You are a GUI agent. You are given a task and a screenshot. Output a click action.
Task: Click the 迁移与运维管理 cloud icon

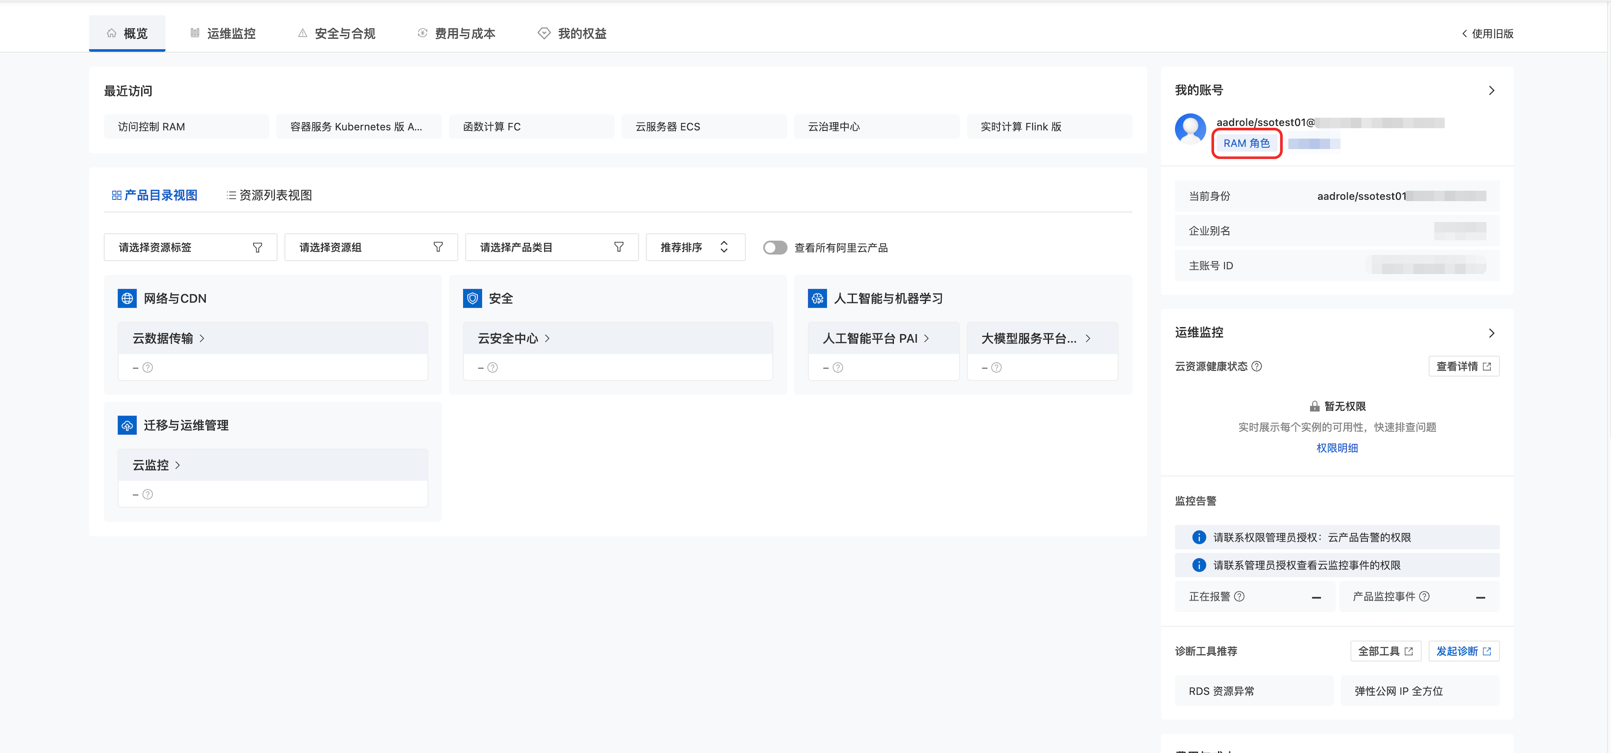127,425
